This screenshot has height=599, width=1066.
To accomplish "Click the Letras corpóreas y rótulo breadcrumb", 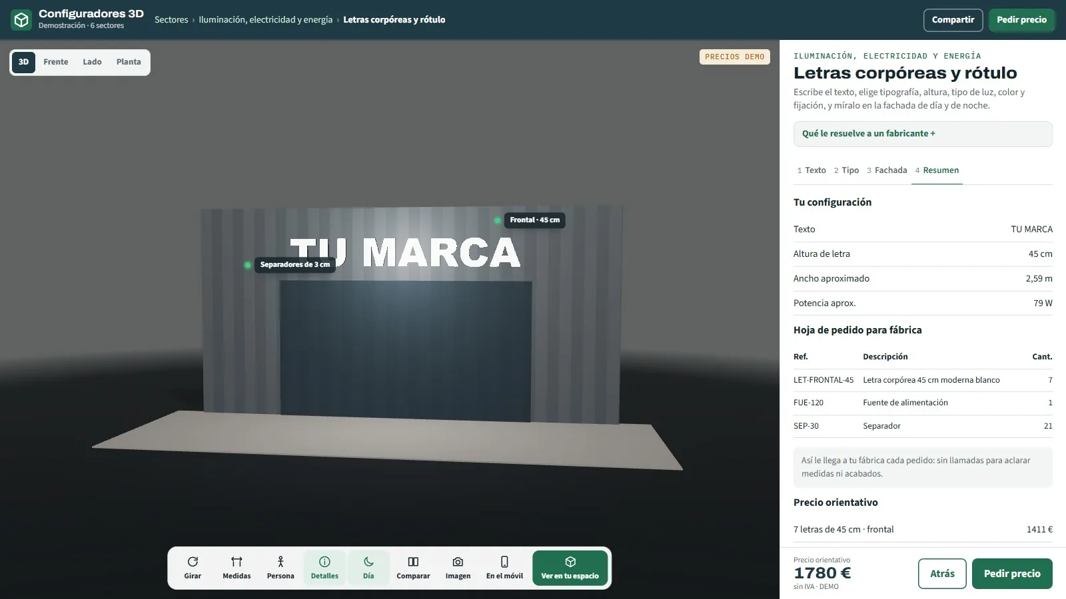I will (x=394, y=20).
